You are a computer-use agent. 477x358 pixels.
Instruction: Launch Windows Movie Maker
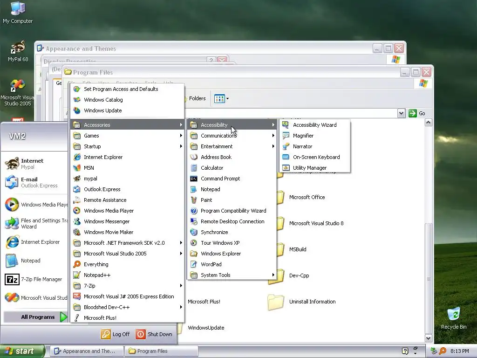pos(127,232)
